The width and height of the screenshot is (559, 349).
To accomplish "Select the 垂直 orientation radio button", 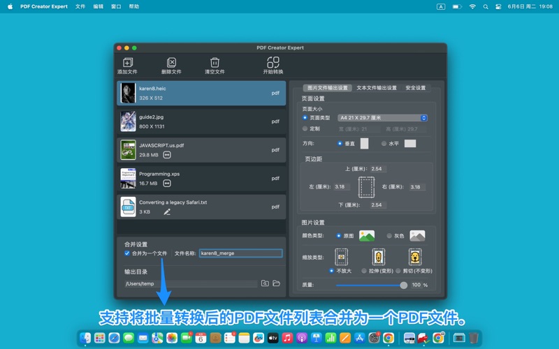I will [x=340, y=144].
